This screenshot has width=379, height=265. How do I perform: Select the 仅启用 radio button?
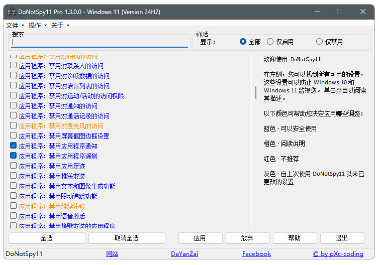tap(270, 42)
